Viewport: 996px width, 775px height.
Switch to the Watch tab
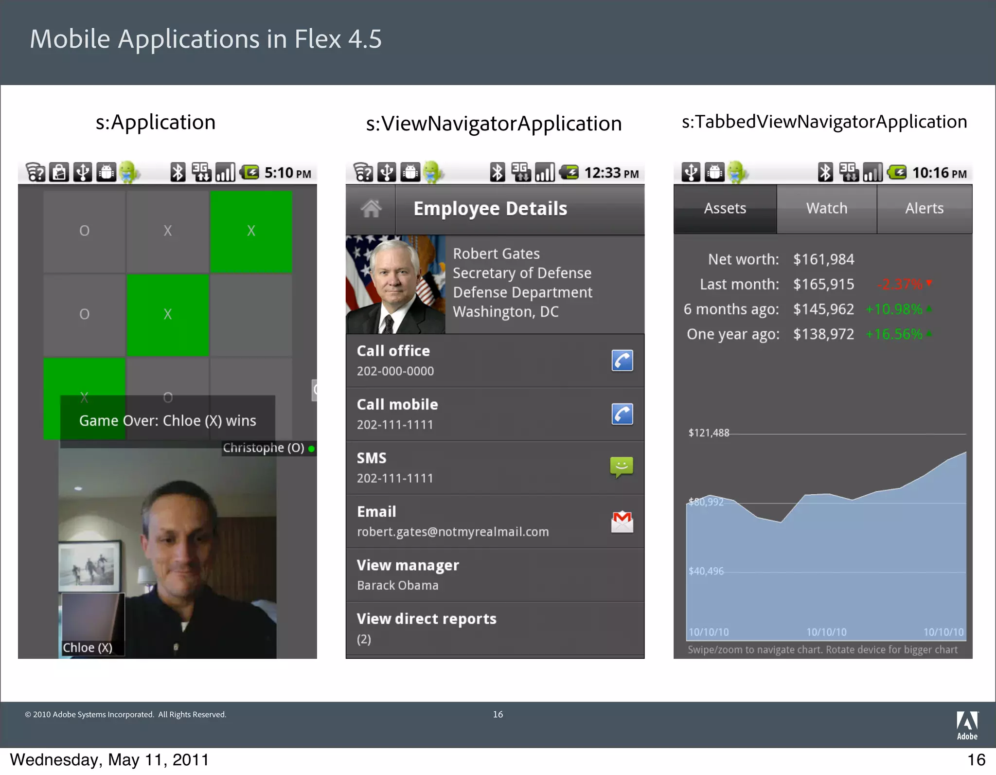pos(827,209)
